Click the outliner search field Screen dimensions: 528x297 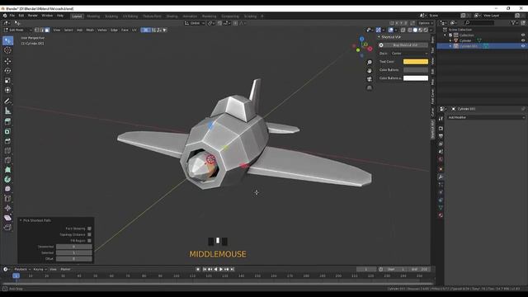coord(480,23)
